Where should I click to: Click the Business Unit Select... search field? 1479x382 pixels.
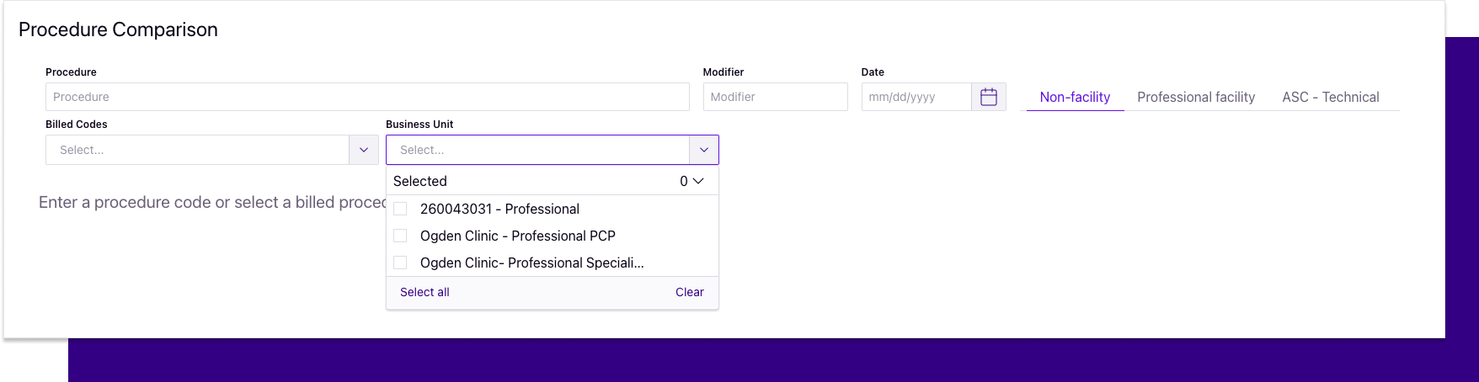pos(538,150)
